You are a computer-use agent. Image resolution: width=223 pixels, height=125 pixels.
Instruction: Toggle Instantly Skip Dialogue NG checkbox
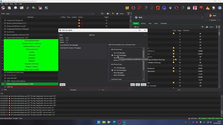5,20
